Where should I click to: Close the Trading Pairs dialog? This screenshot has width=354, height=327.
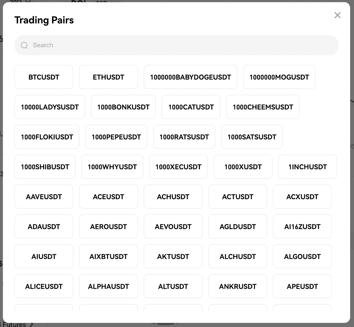coord(337,15)
